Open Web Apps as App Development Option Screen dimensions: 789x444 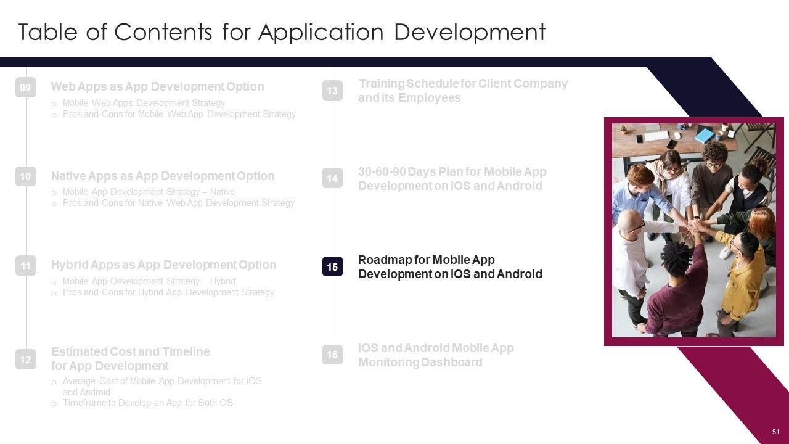coord(157,87)
